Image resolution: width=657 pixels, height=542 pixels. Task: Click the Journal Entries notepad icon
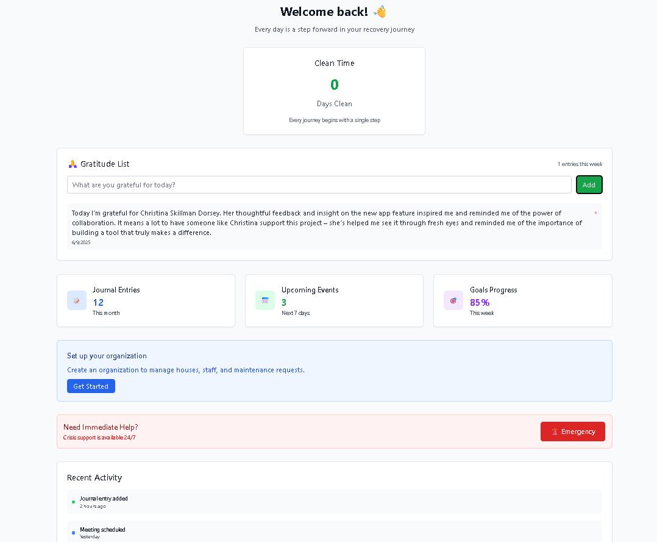(x=77, y=300)
